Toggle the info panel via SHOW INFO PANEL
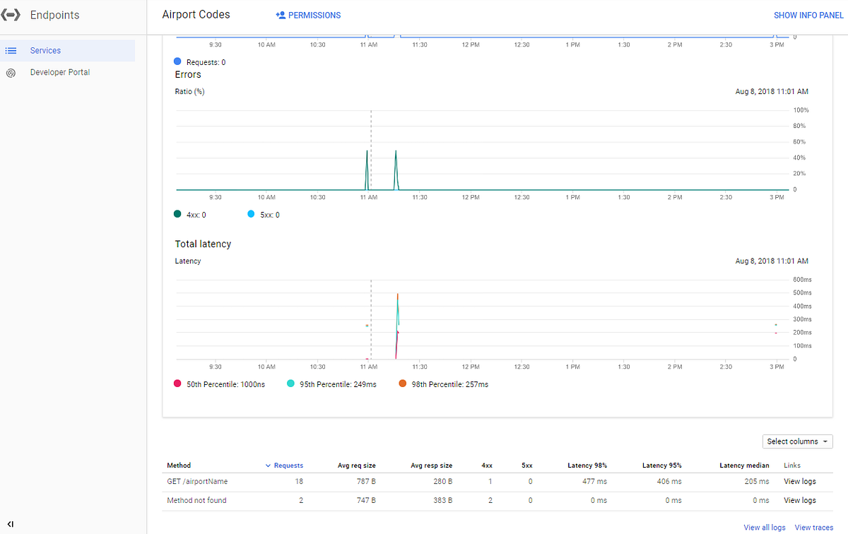848x534 pixels. pos(808,15)
